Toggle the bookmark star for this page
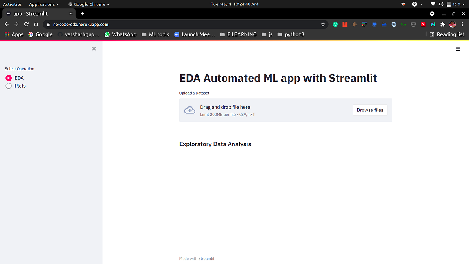 click(323, 24)
